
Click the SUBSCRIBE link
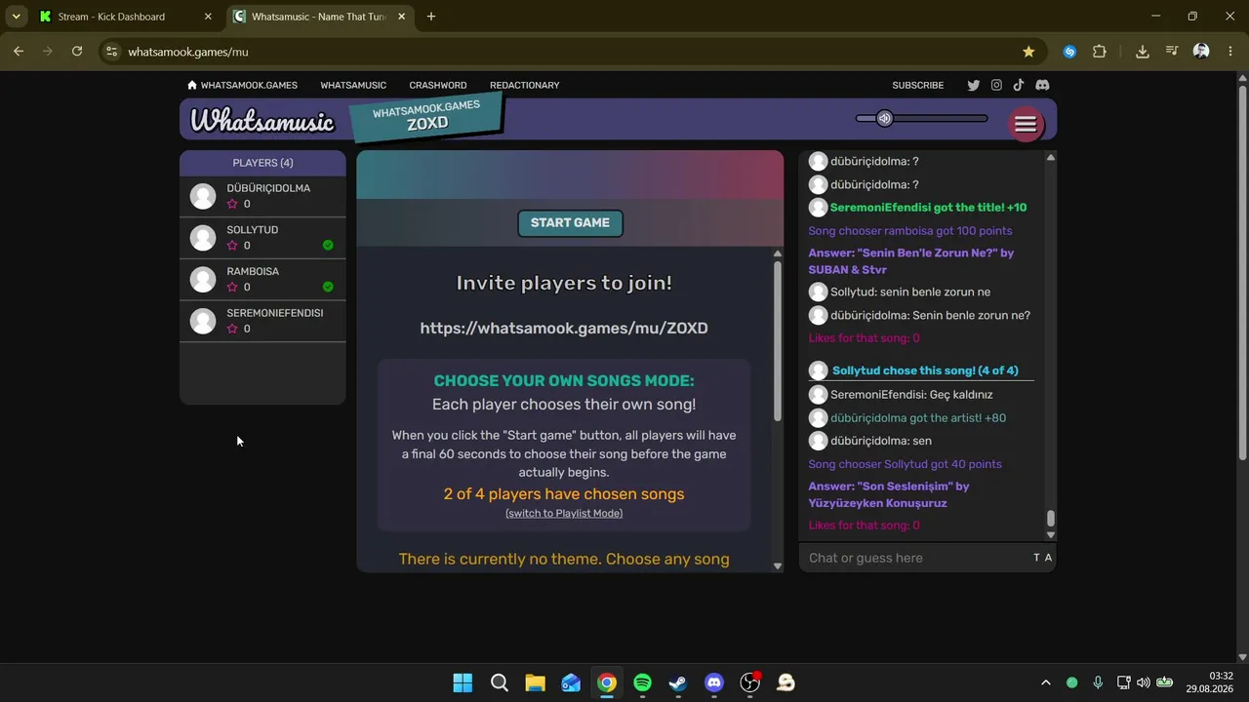(x=918, y=85)
